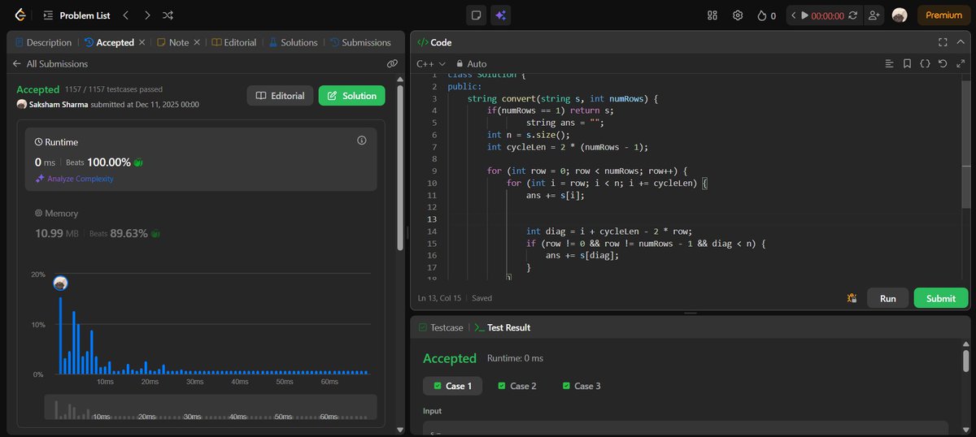Open the LeetCode home logo
The height and width of the screenshot is (437, 976).
[x=20, y=15]
